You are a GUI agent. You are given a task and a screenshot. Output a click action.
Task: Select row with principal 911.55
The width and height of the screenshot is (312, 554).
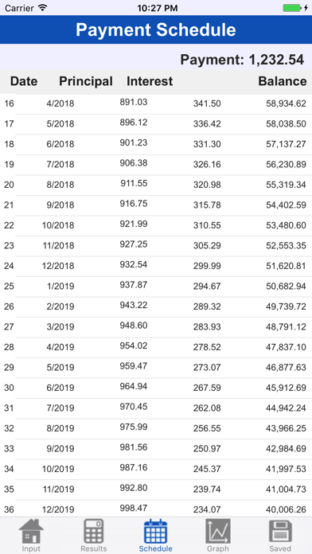[156, 185]
